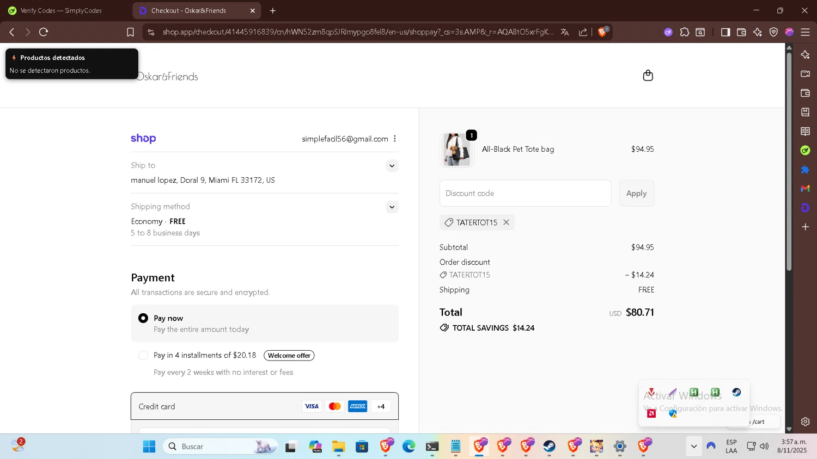Open Brave Wallet from the toolbar
817x459 pixels.
click(741, 32)
